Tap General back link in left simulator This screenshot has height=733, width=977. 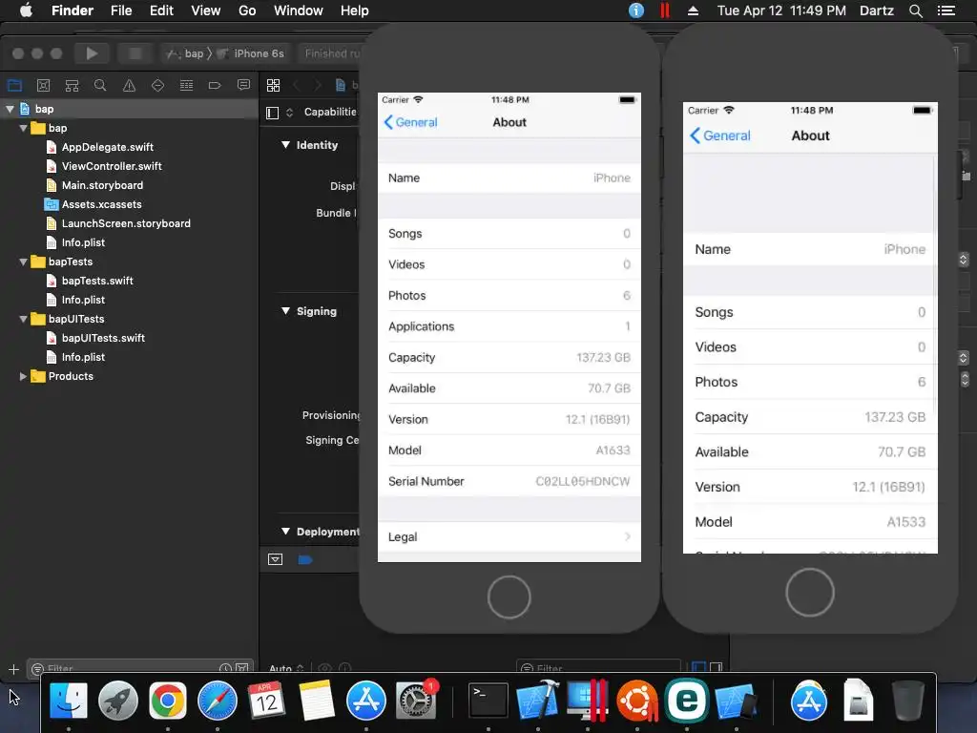(x=410, y=122)
